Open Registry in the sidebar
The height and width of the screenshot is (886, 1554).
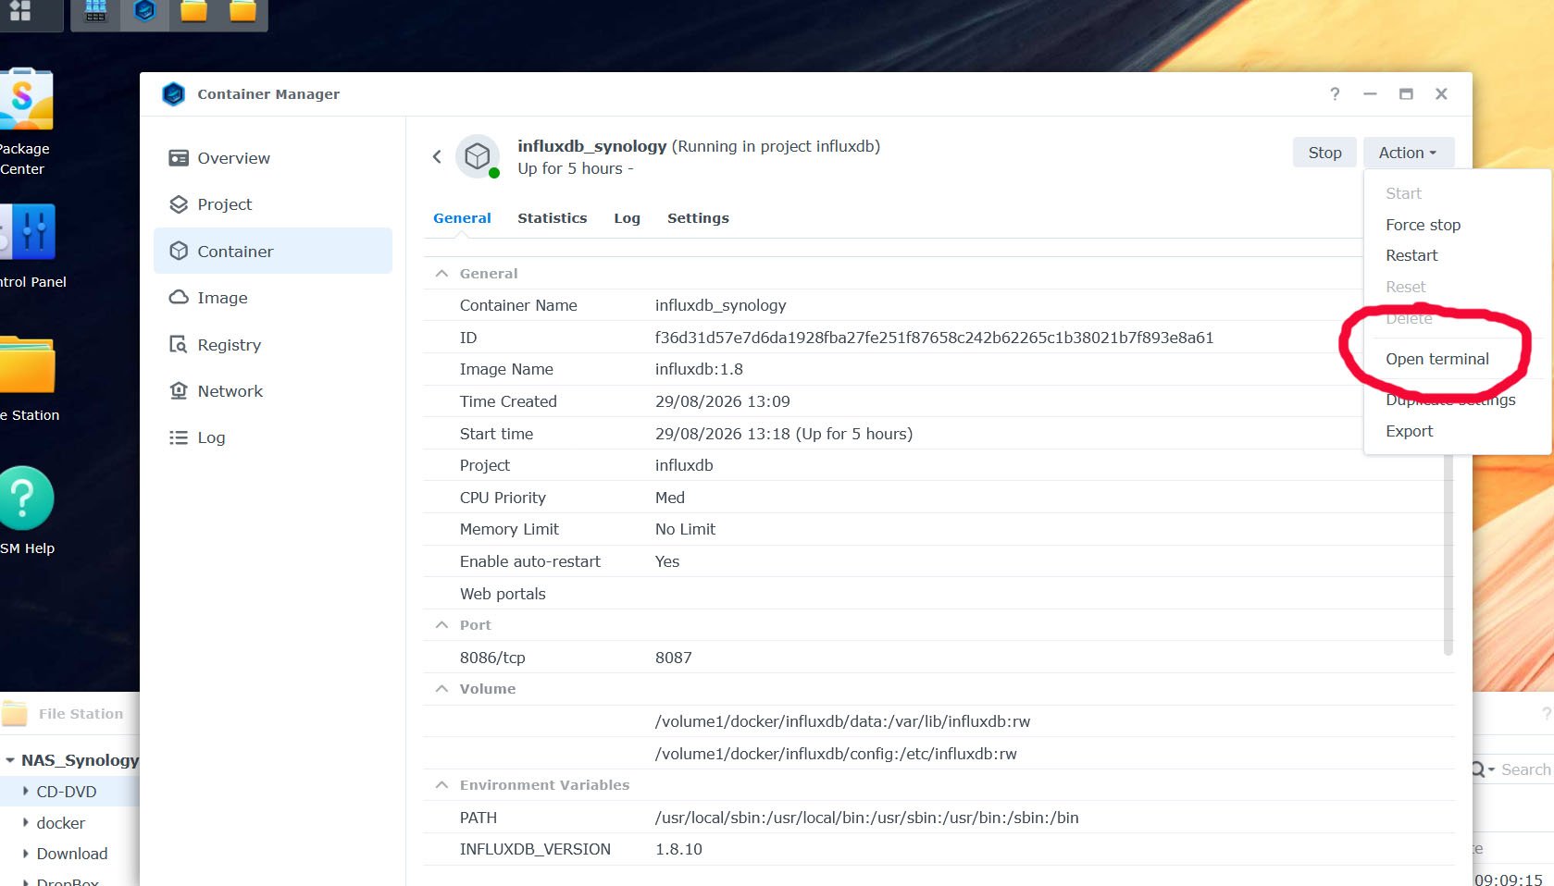pyautogui.click(x=273, y=345)
